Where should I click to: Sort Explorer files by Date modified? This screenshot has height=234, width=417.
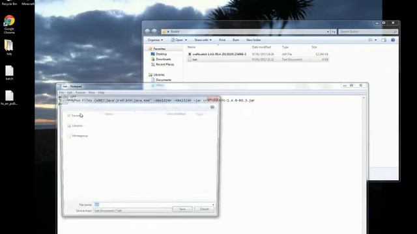[261, 47]
